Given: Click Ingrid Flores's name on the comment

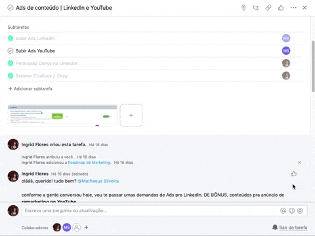Looking at the screenshot, I should pos(35,174).
